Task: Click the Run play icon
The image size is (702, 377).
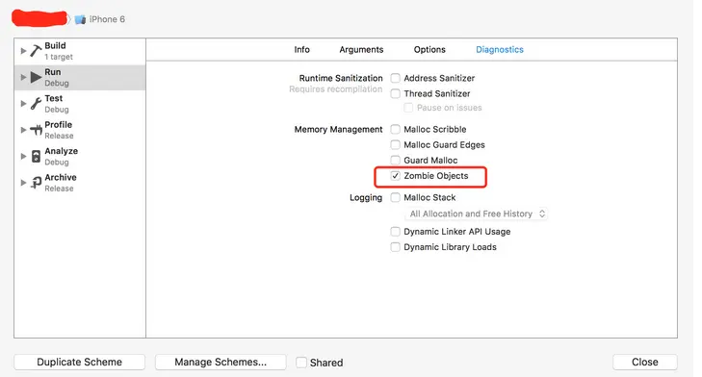Action: click(36, 77)
